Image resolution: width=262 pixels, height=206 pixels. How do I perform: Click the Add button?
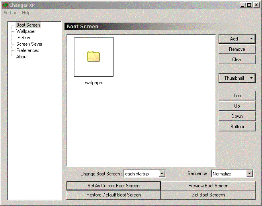234,39
